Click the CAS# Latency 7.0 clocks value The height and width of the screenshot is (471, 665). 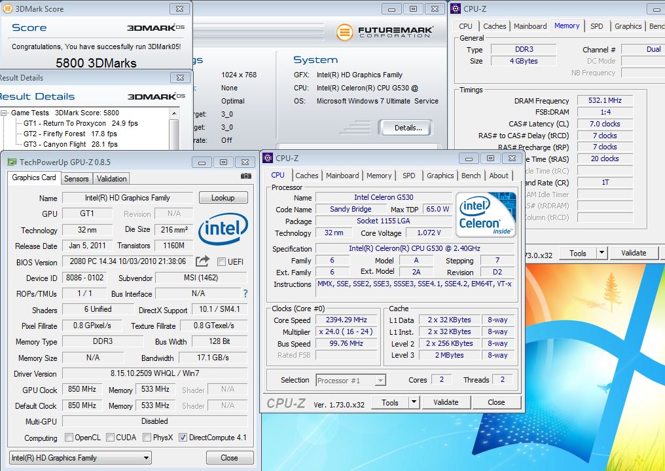pyautogui.click(x=605, y=124)
